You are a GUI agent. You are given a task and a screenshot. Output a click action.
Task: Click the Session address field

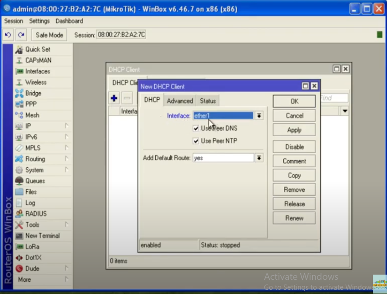pyautogui.click(x=121, y=35)
